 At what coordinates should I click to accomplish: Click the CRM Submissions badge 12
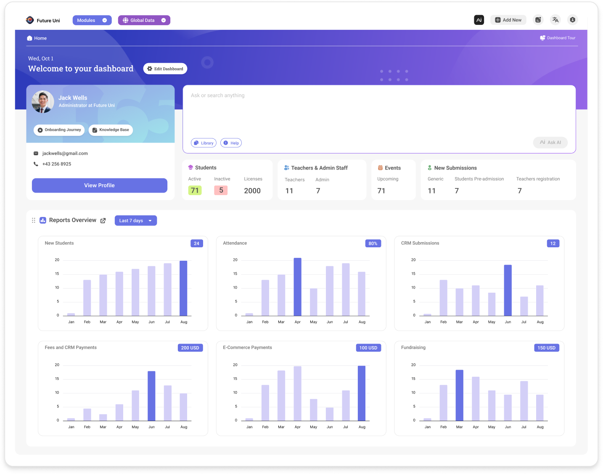point(553,244)
